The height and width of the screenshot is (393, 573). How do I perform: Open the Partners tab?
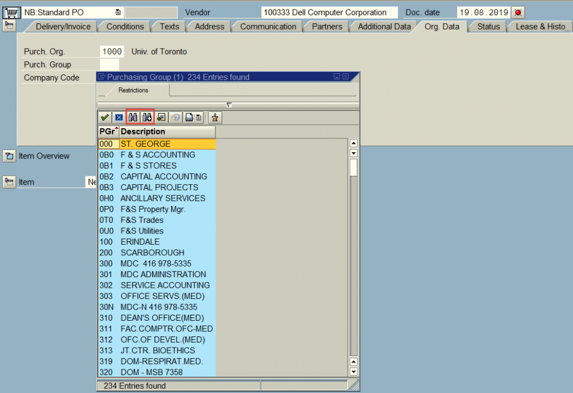tap(327, 26)
